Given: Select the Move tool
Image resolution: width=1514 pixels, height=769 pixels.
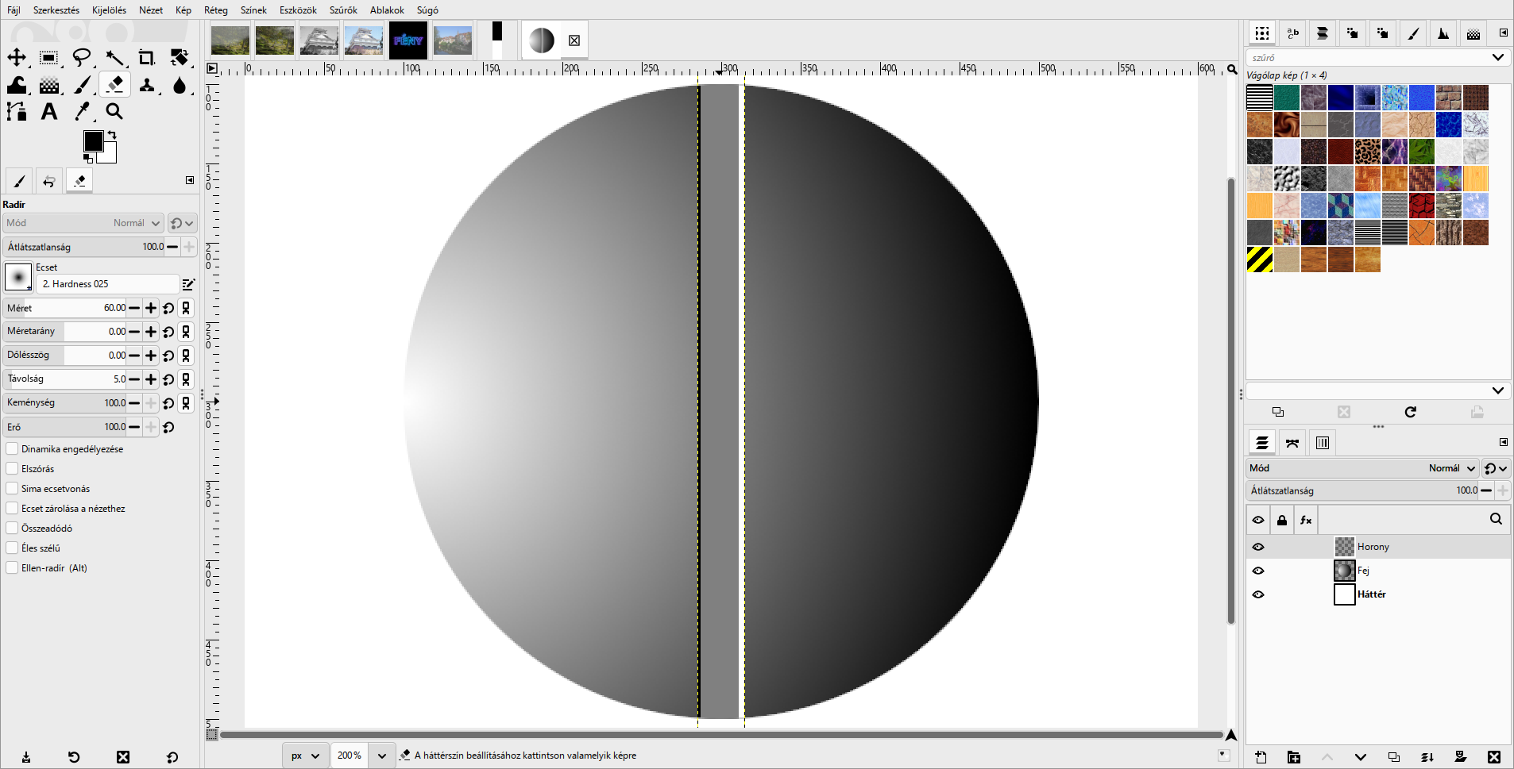Looking at the screenshot, I should (17, 57).
